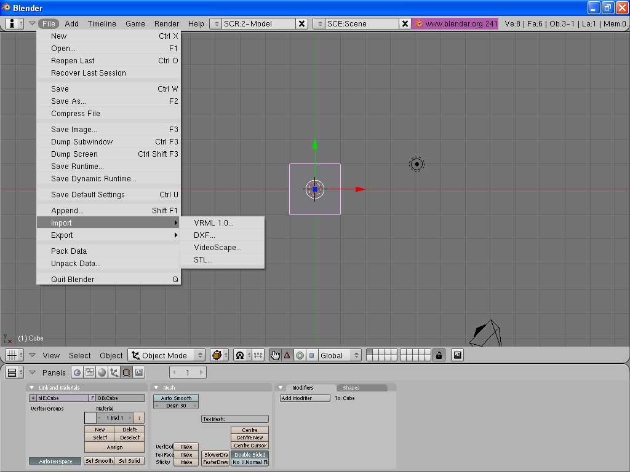The width and height of the screenshot is (630, 472).
Task: Collapse the 3D view header menus triangle
Action: pyautogui.click(x=32, y=355)
